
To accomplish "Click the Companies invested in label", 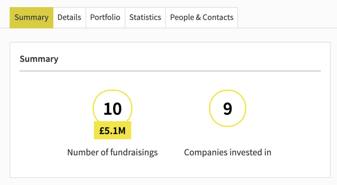I will pyautogui.click(x=228, y=152).
